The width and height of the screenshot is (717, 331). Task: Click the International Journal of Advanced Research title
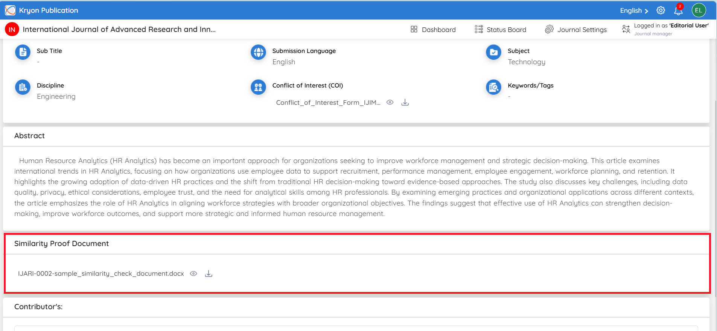click(x=119, y=29)
